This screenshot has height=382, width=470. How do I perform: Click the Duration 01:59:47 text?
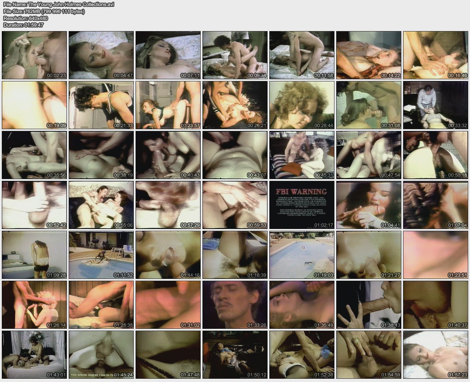click(23, 25)
